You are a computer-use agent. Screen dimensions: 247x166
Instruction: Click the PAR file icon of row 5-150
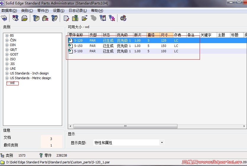(70, 46)
